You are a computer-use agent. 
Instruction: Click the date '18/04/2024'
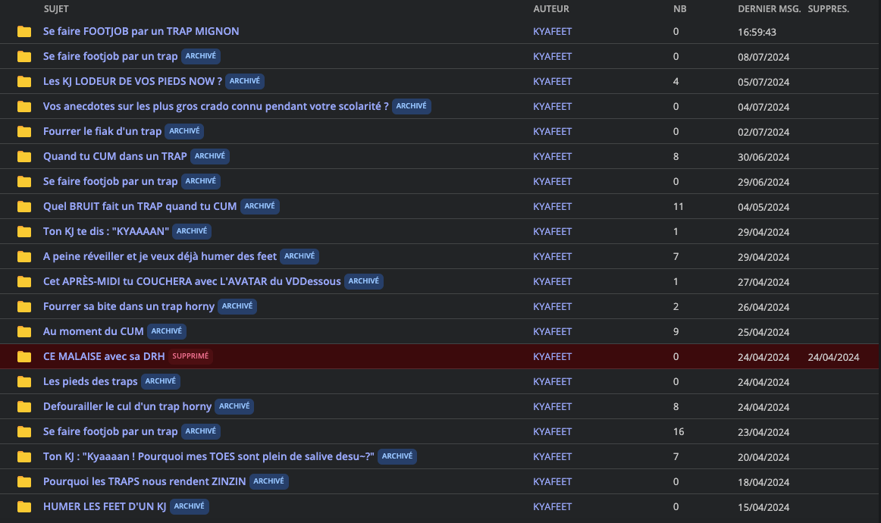coord(763,483)
